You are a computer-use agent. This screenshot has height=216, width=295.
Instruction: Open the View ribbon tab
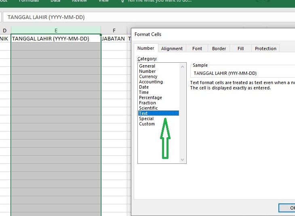pyautogui.click(x=103, y=1)
